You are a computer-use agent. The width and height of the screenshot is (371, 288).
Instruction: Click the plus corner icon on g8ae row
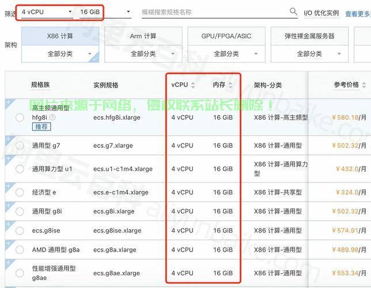click(9, 263)
